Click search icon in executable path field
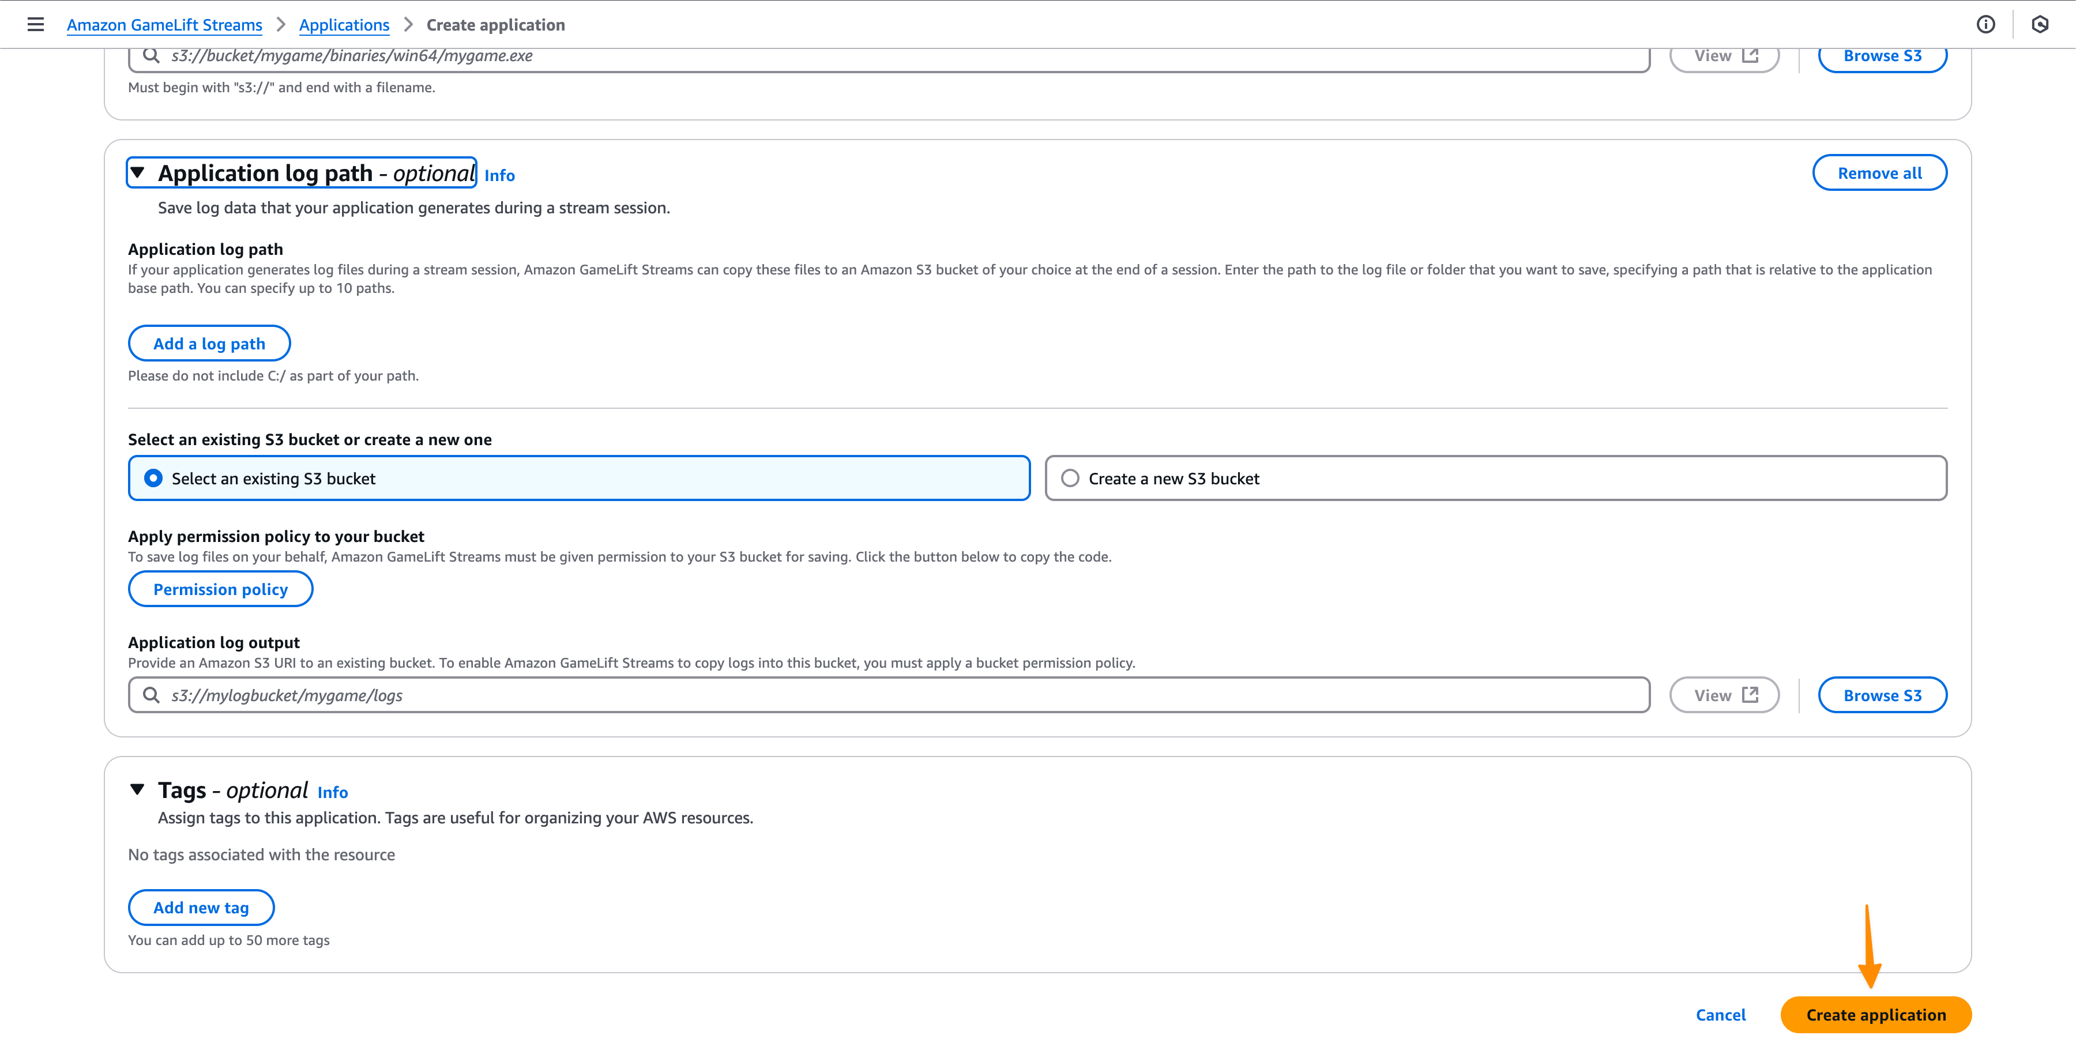The height and width of the screenshot is (1054, 2076). point(151,55)
